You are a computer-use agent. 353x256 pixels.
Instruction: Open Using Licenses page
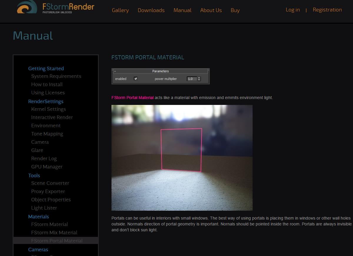tap(48, 93)
